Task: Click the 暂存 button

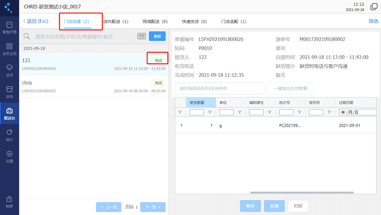Action: click(x=250, y=206)
